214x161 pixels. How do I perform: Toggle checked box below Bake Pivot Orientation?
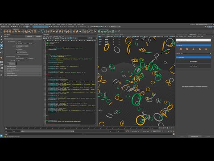[16, 54]
